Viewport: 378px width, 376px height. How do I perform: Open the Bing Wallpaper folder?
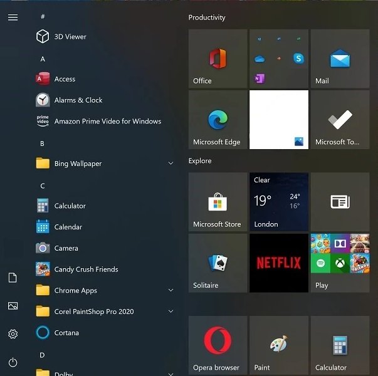point(103,164)
